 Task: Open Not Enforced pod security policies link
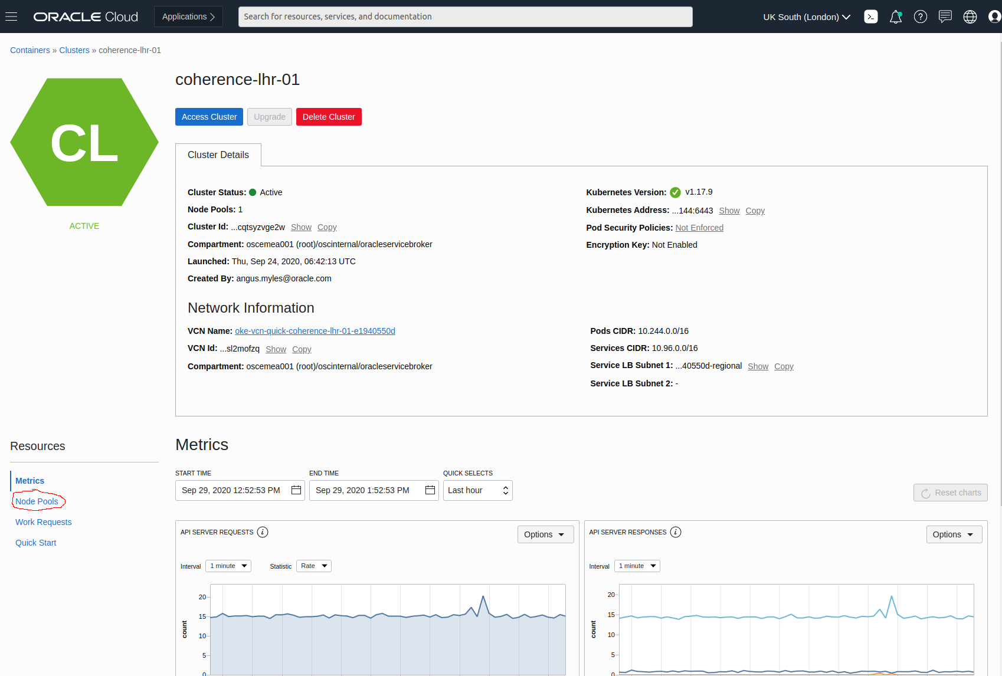[x=699, y=228]
